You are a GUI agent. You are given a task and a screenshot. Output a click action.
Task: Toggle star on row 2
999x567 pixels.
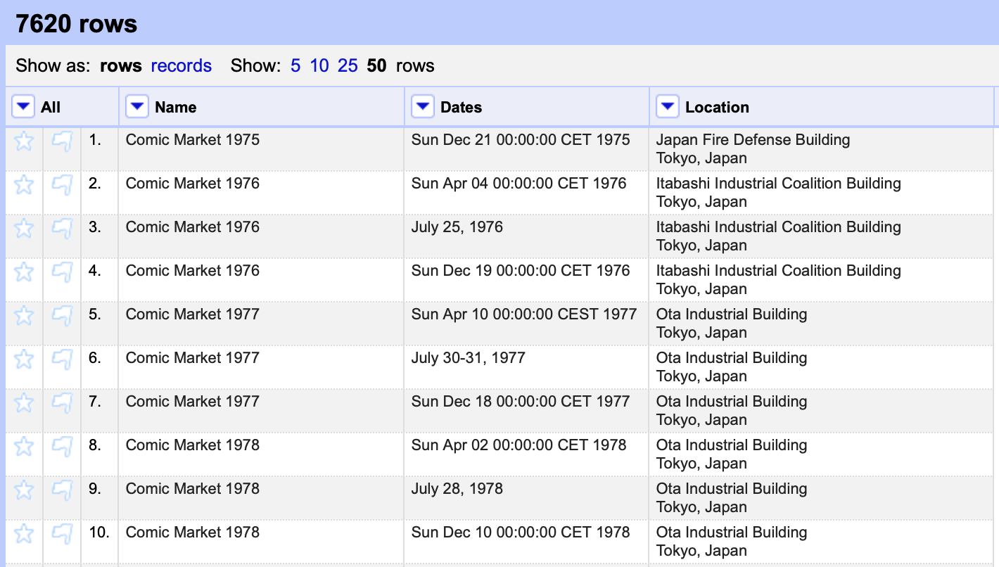(x=24, y=185)
